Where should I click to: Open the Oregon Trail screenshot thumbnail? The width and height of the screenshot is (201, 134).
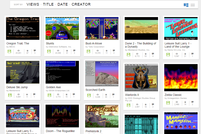pyautogui.click(x=23, y=28)
